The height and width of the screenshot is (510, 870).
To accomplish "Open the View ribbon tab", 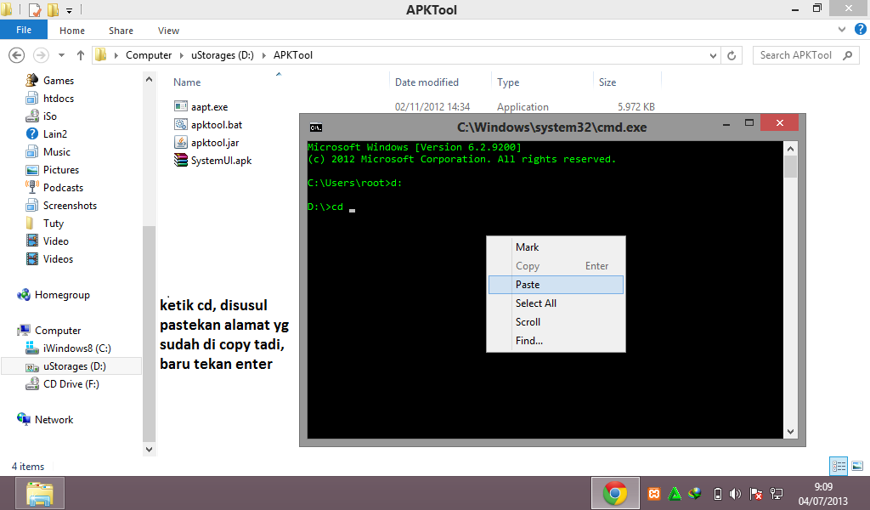I will 168,31.
